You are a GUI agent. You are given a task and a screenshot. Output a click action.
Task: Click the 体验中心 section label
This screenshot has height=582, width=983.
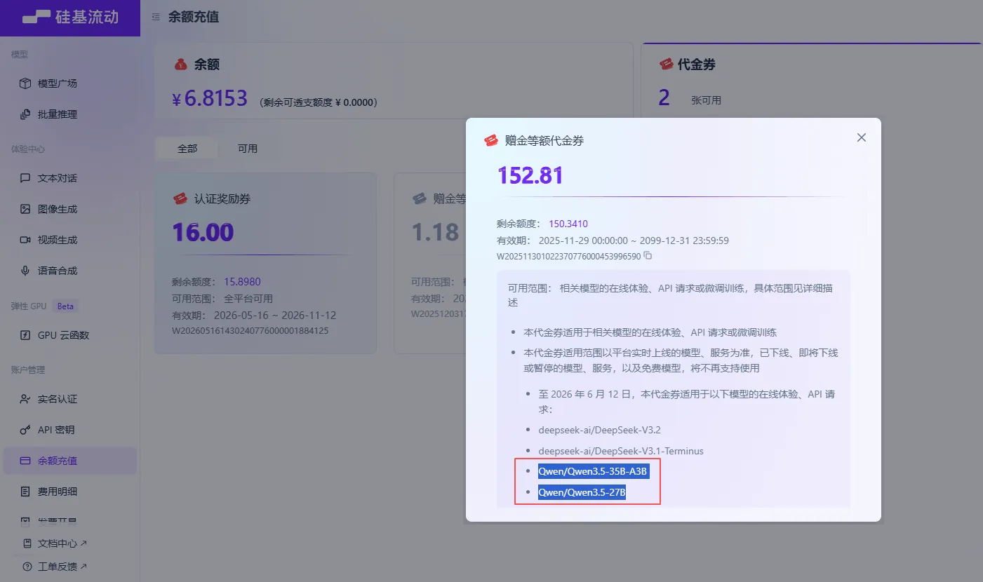pos(28,149)
